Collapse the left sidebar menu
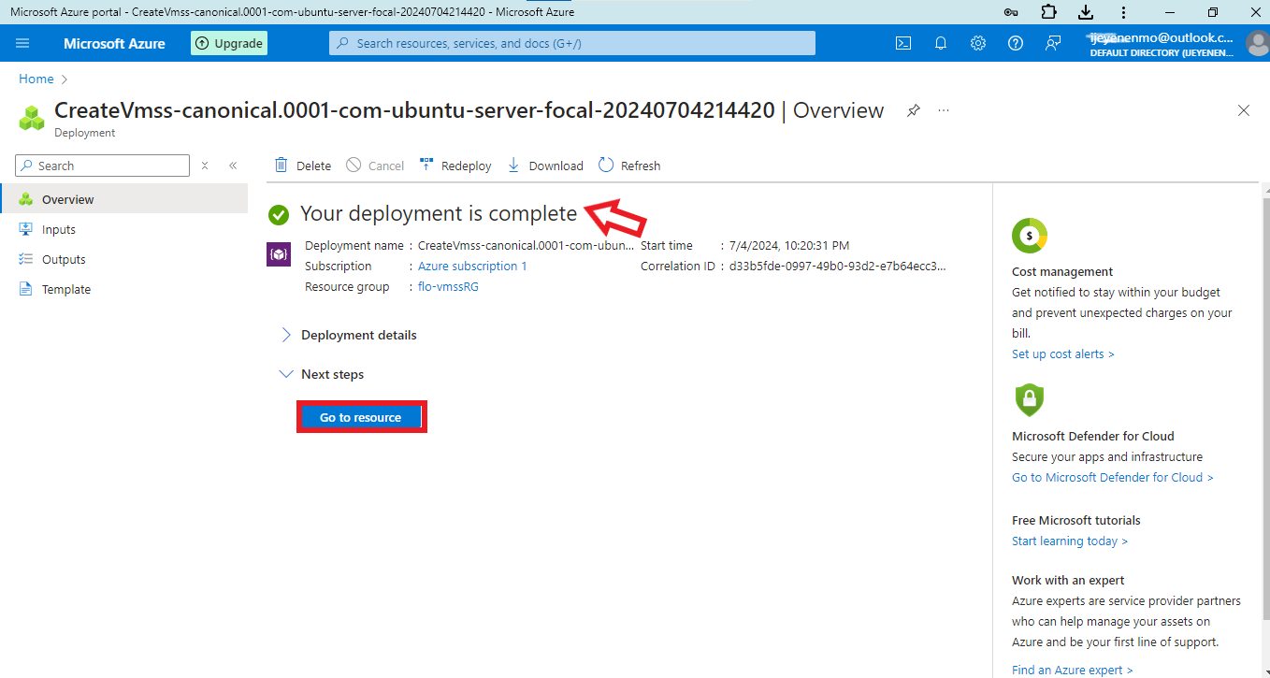Image resolution: width=1270 pixels, height=678 pixels. [x=233, y=166]
